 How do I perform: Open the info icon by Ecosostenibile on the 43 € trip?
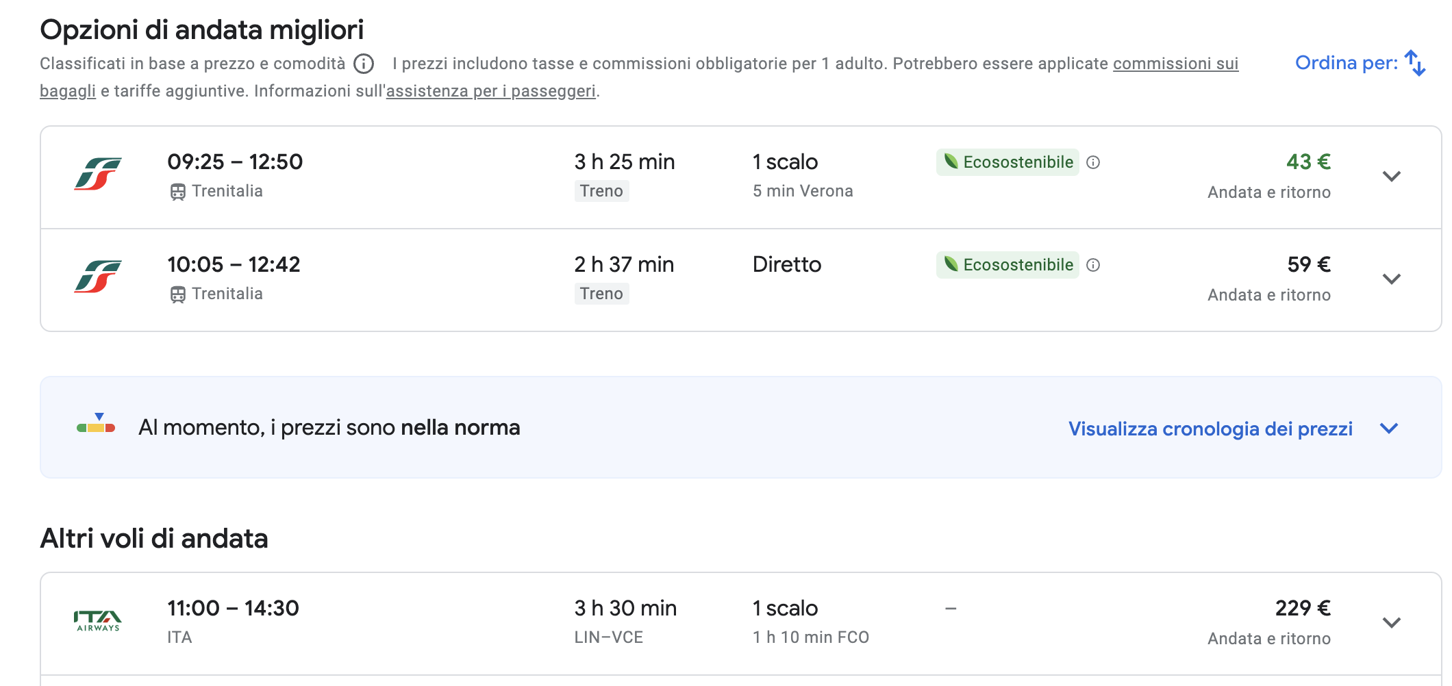[x=1093, y=162]
